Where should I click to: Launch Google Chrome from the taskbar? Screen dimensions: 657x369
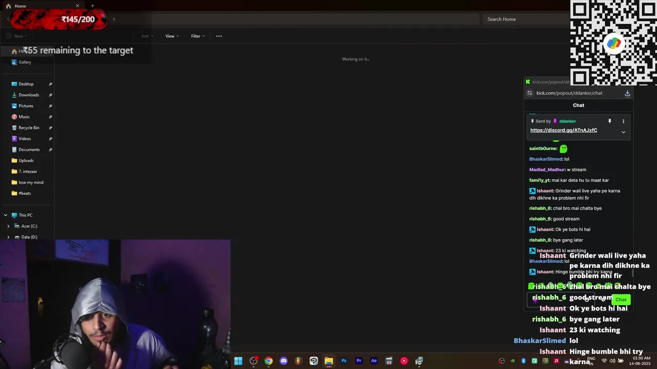268,361
